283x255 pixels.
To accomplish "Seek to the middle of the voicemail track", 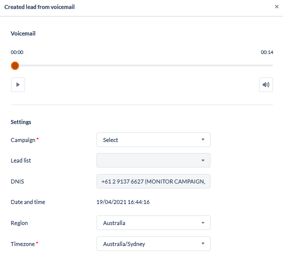I will (142, 65).
